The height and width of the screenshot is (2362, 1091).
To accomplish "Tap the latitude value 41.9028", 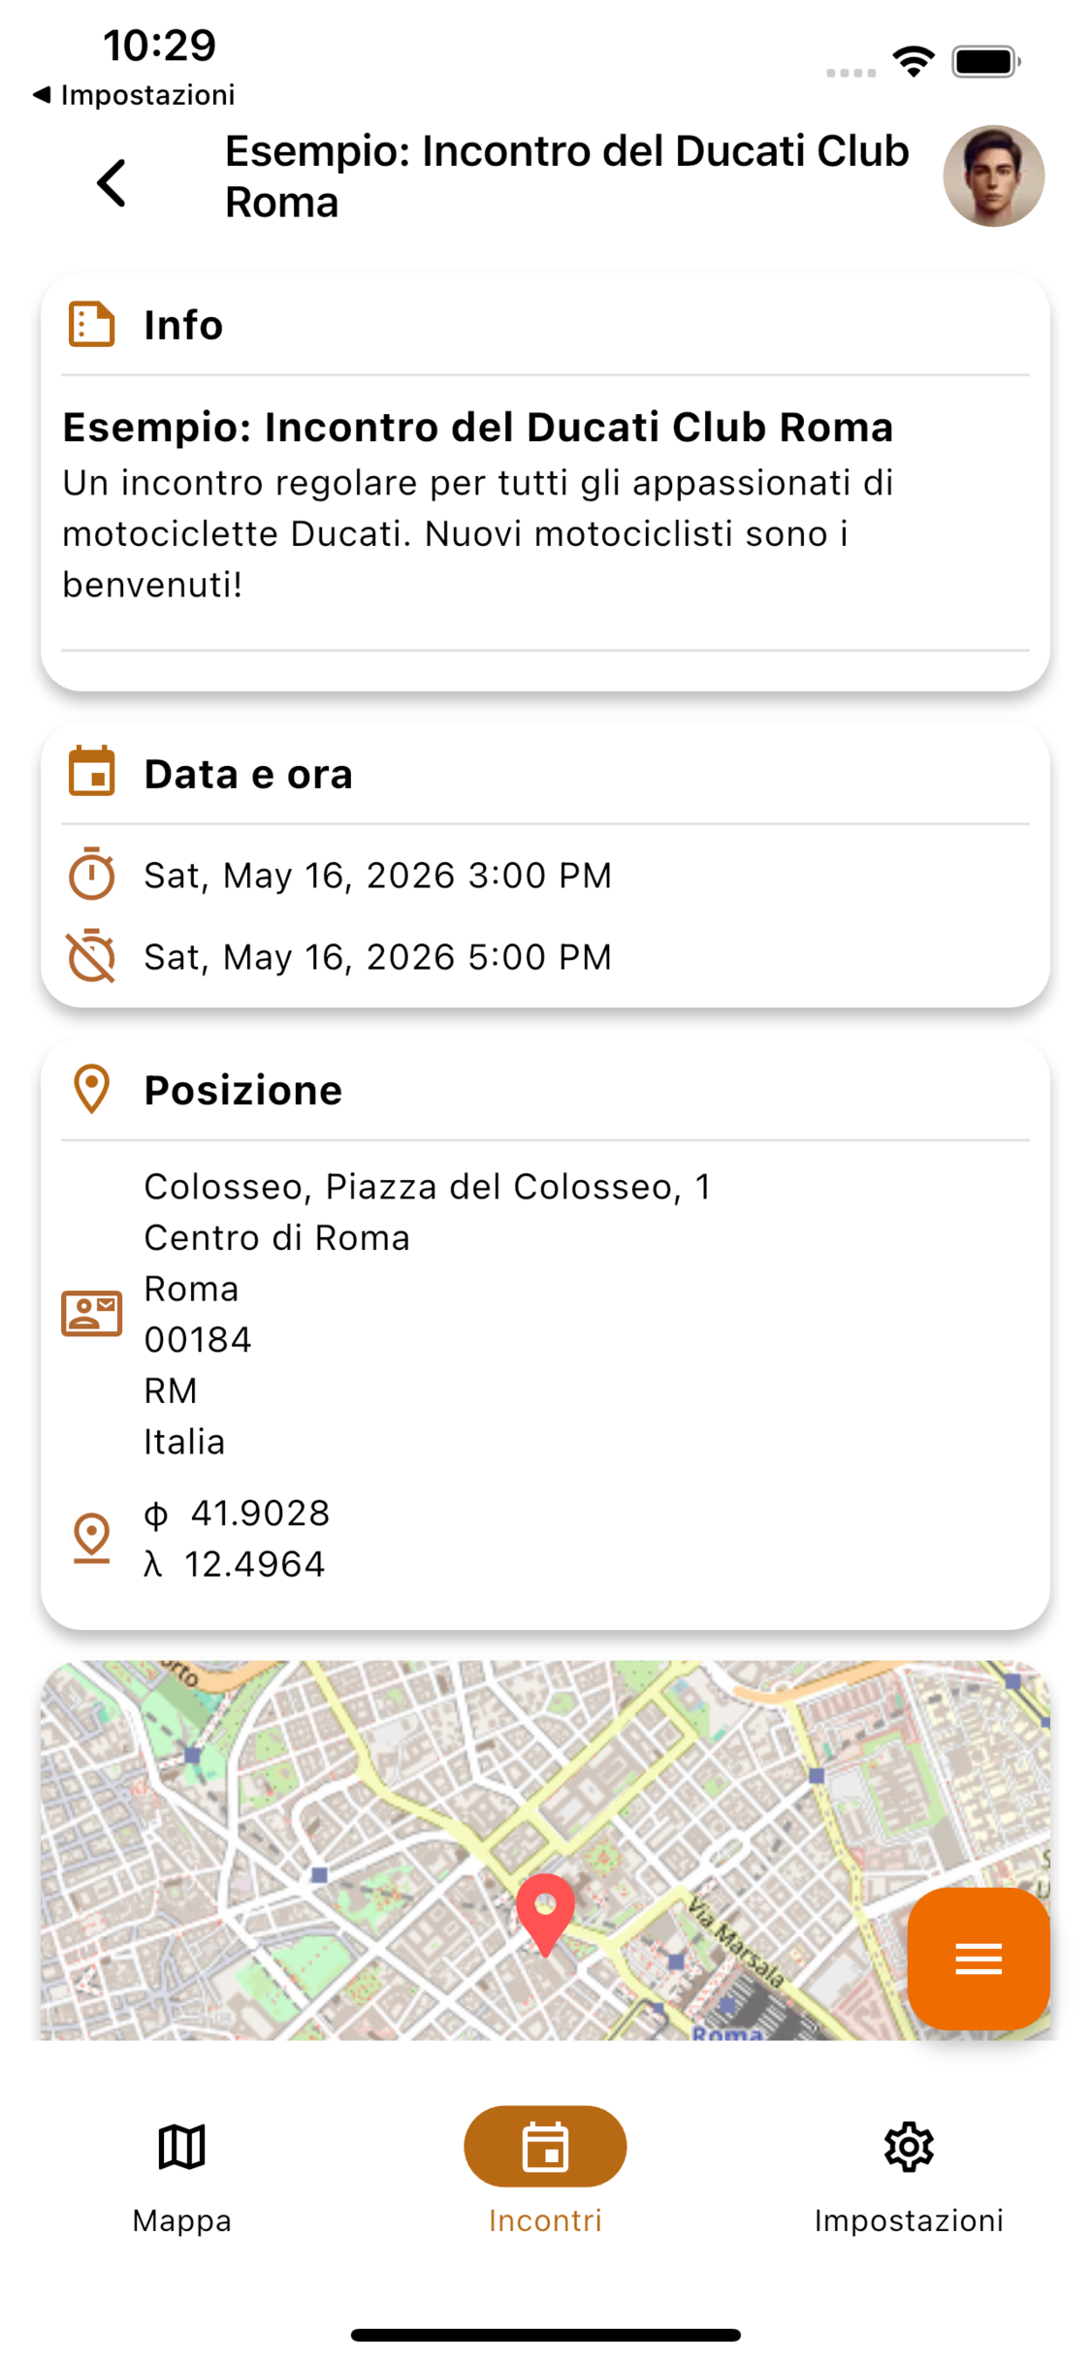I will 260,1513.
